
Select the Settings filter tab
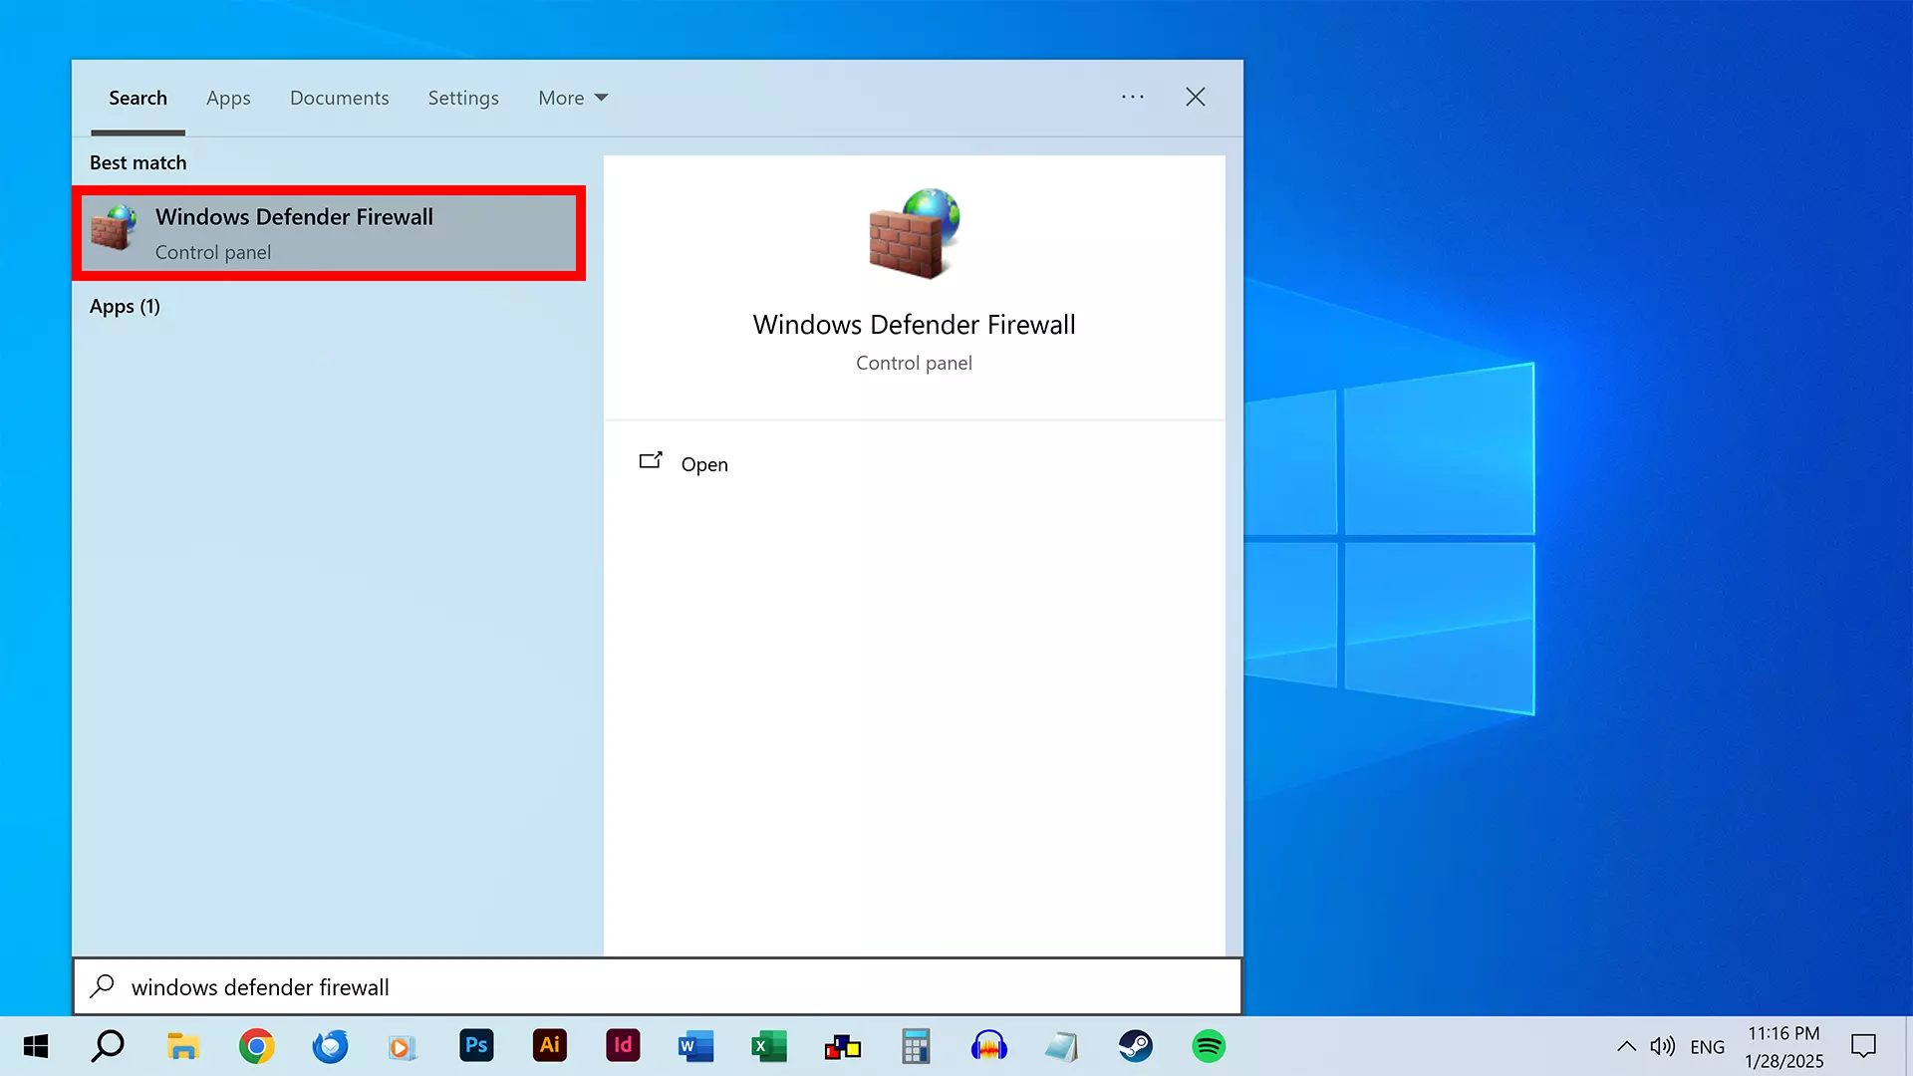click(463, 98)
